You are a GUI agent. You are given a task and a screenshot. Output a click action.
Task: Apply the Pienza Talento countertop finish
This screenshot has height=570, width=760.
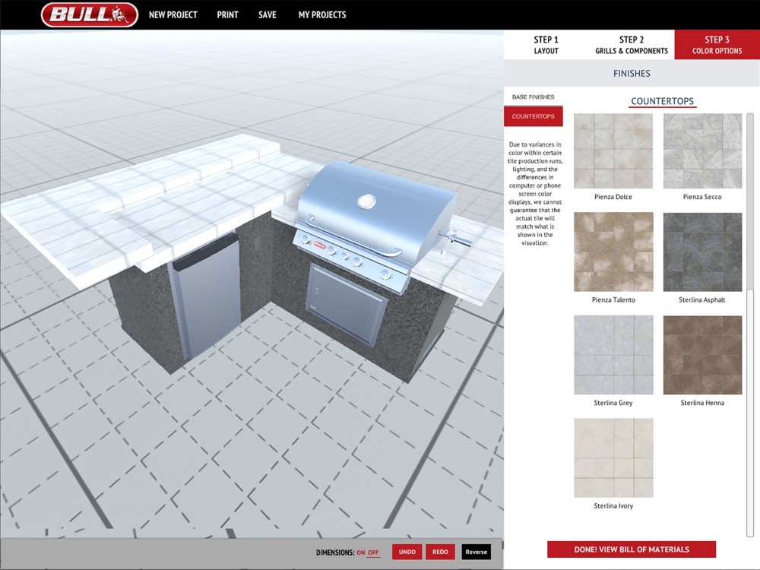tap(613, 252)
